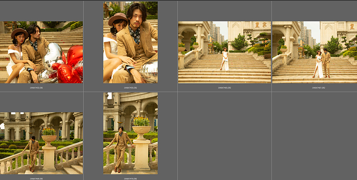Image resolution: width=357 pixels, height=180 pixels.
Task: Select the landscape photo of man by balustrade
Action: [41, 143]
